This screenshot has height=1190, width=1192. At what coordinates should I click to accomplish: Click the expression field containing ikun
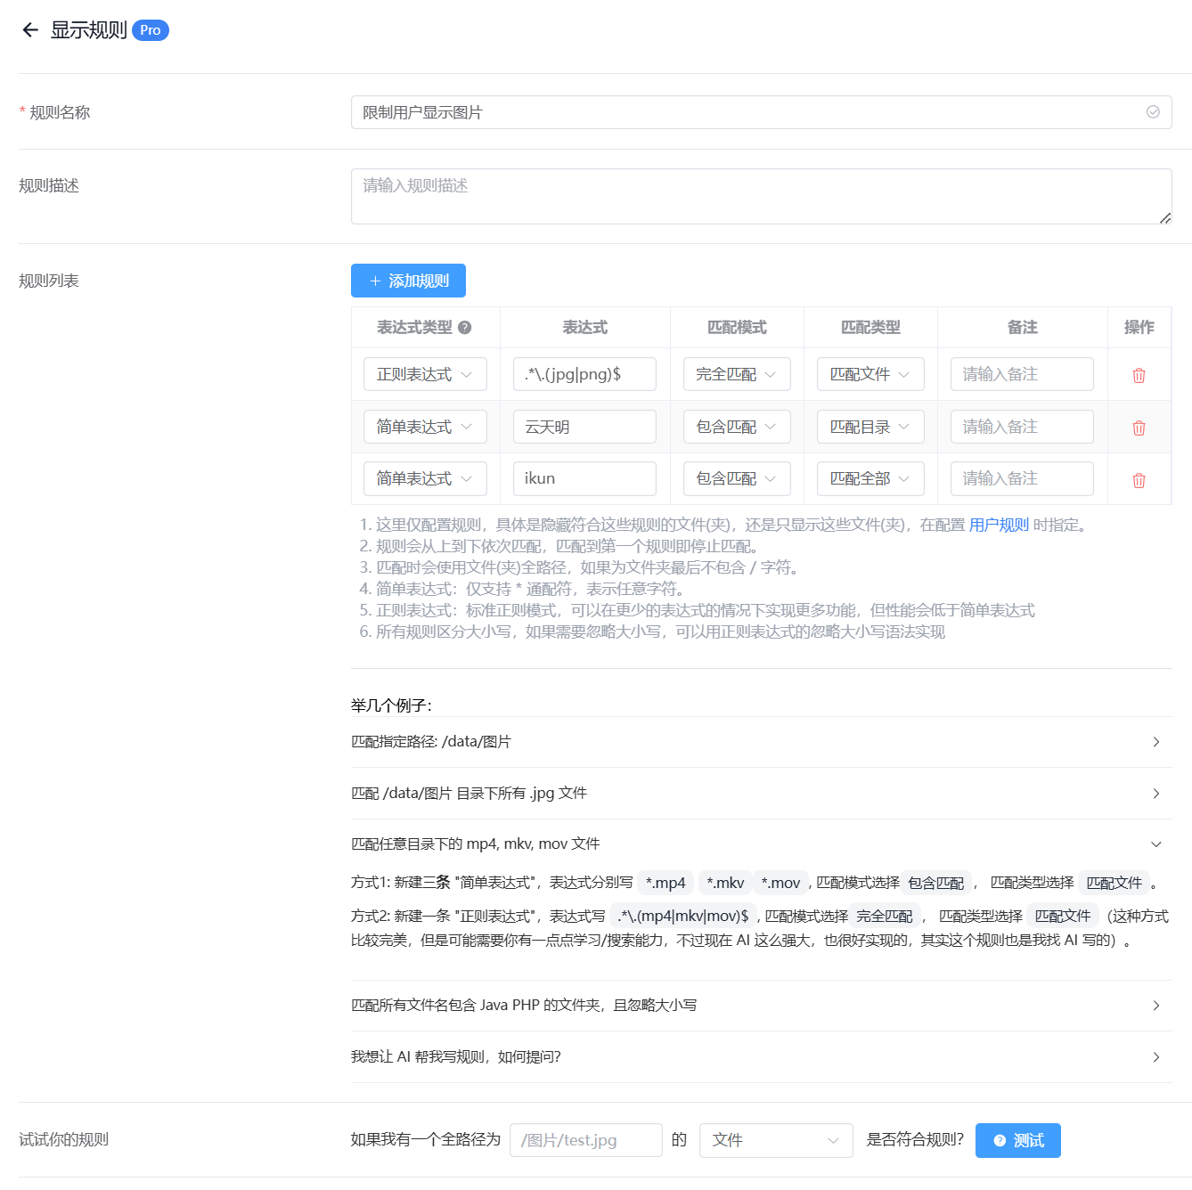(584, 478)
